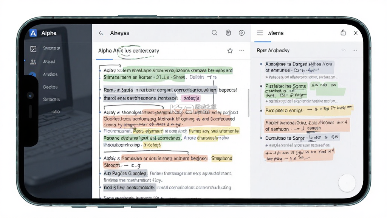Click the share icon in right panel
Viewport: 387px width, 218px height.
(343, 33)
